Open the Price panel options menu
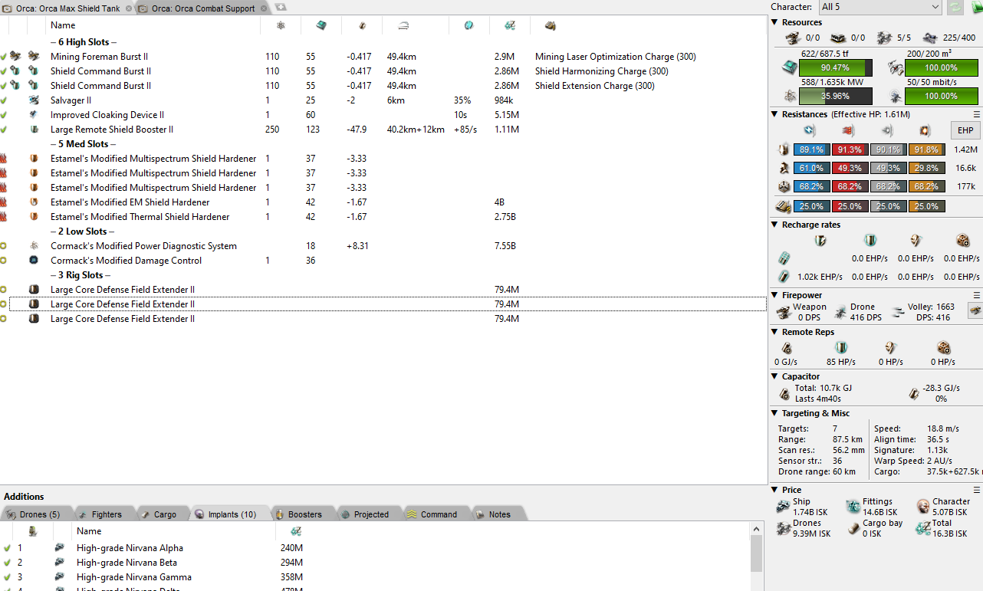Screen dimensions: 983x591 (977, 490)
